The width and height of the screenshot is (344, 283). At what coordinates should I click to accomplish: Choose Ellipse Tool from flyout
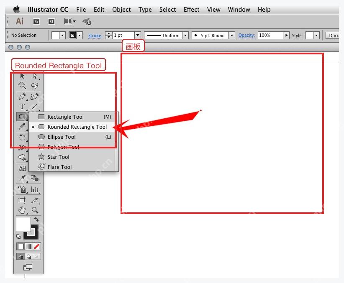(72, 137)
